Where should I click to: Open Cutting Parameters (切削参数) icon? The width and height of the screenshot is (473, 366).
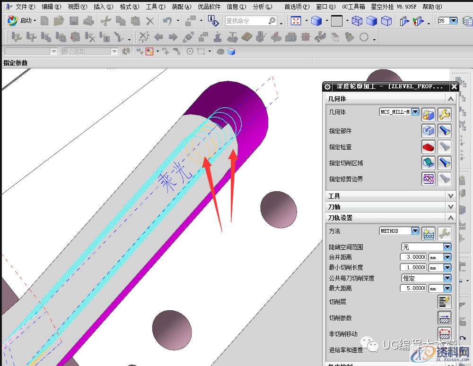click(x=445, y=318)
